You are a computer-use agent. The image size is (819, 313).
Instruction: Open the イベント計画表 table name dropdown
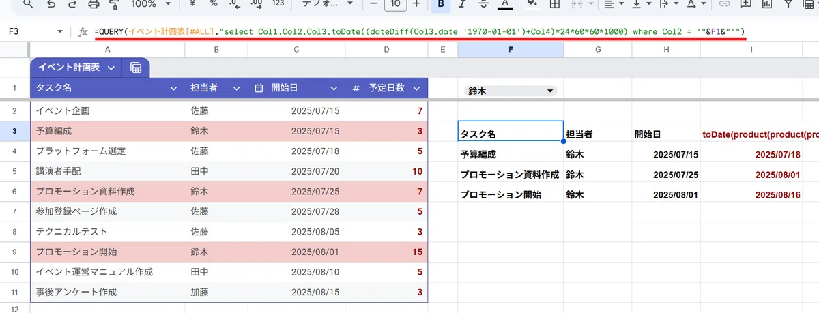[111, 68]
